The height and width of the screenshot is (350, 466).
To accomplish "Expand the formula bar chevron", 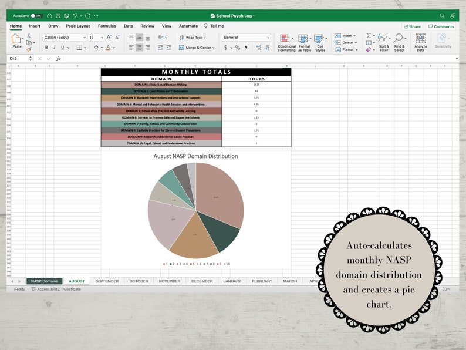I will point(457,59).
